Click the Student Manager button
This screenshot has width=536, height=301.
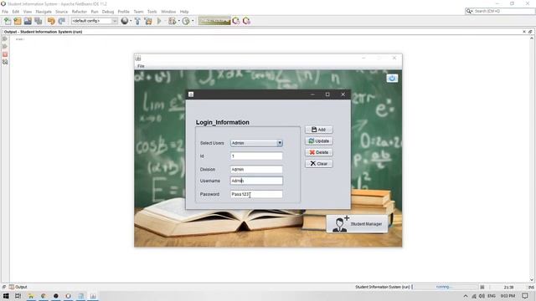[358, 224]
